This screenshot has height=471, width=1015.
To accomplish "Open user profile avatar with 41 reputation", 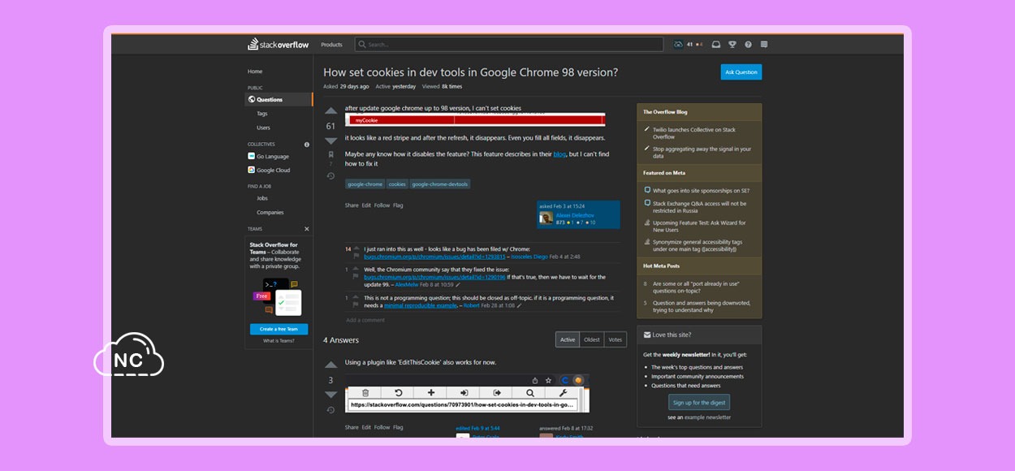I will (679, 45).
